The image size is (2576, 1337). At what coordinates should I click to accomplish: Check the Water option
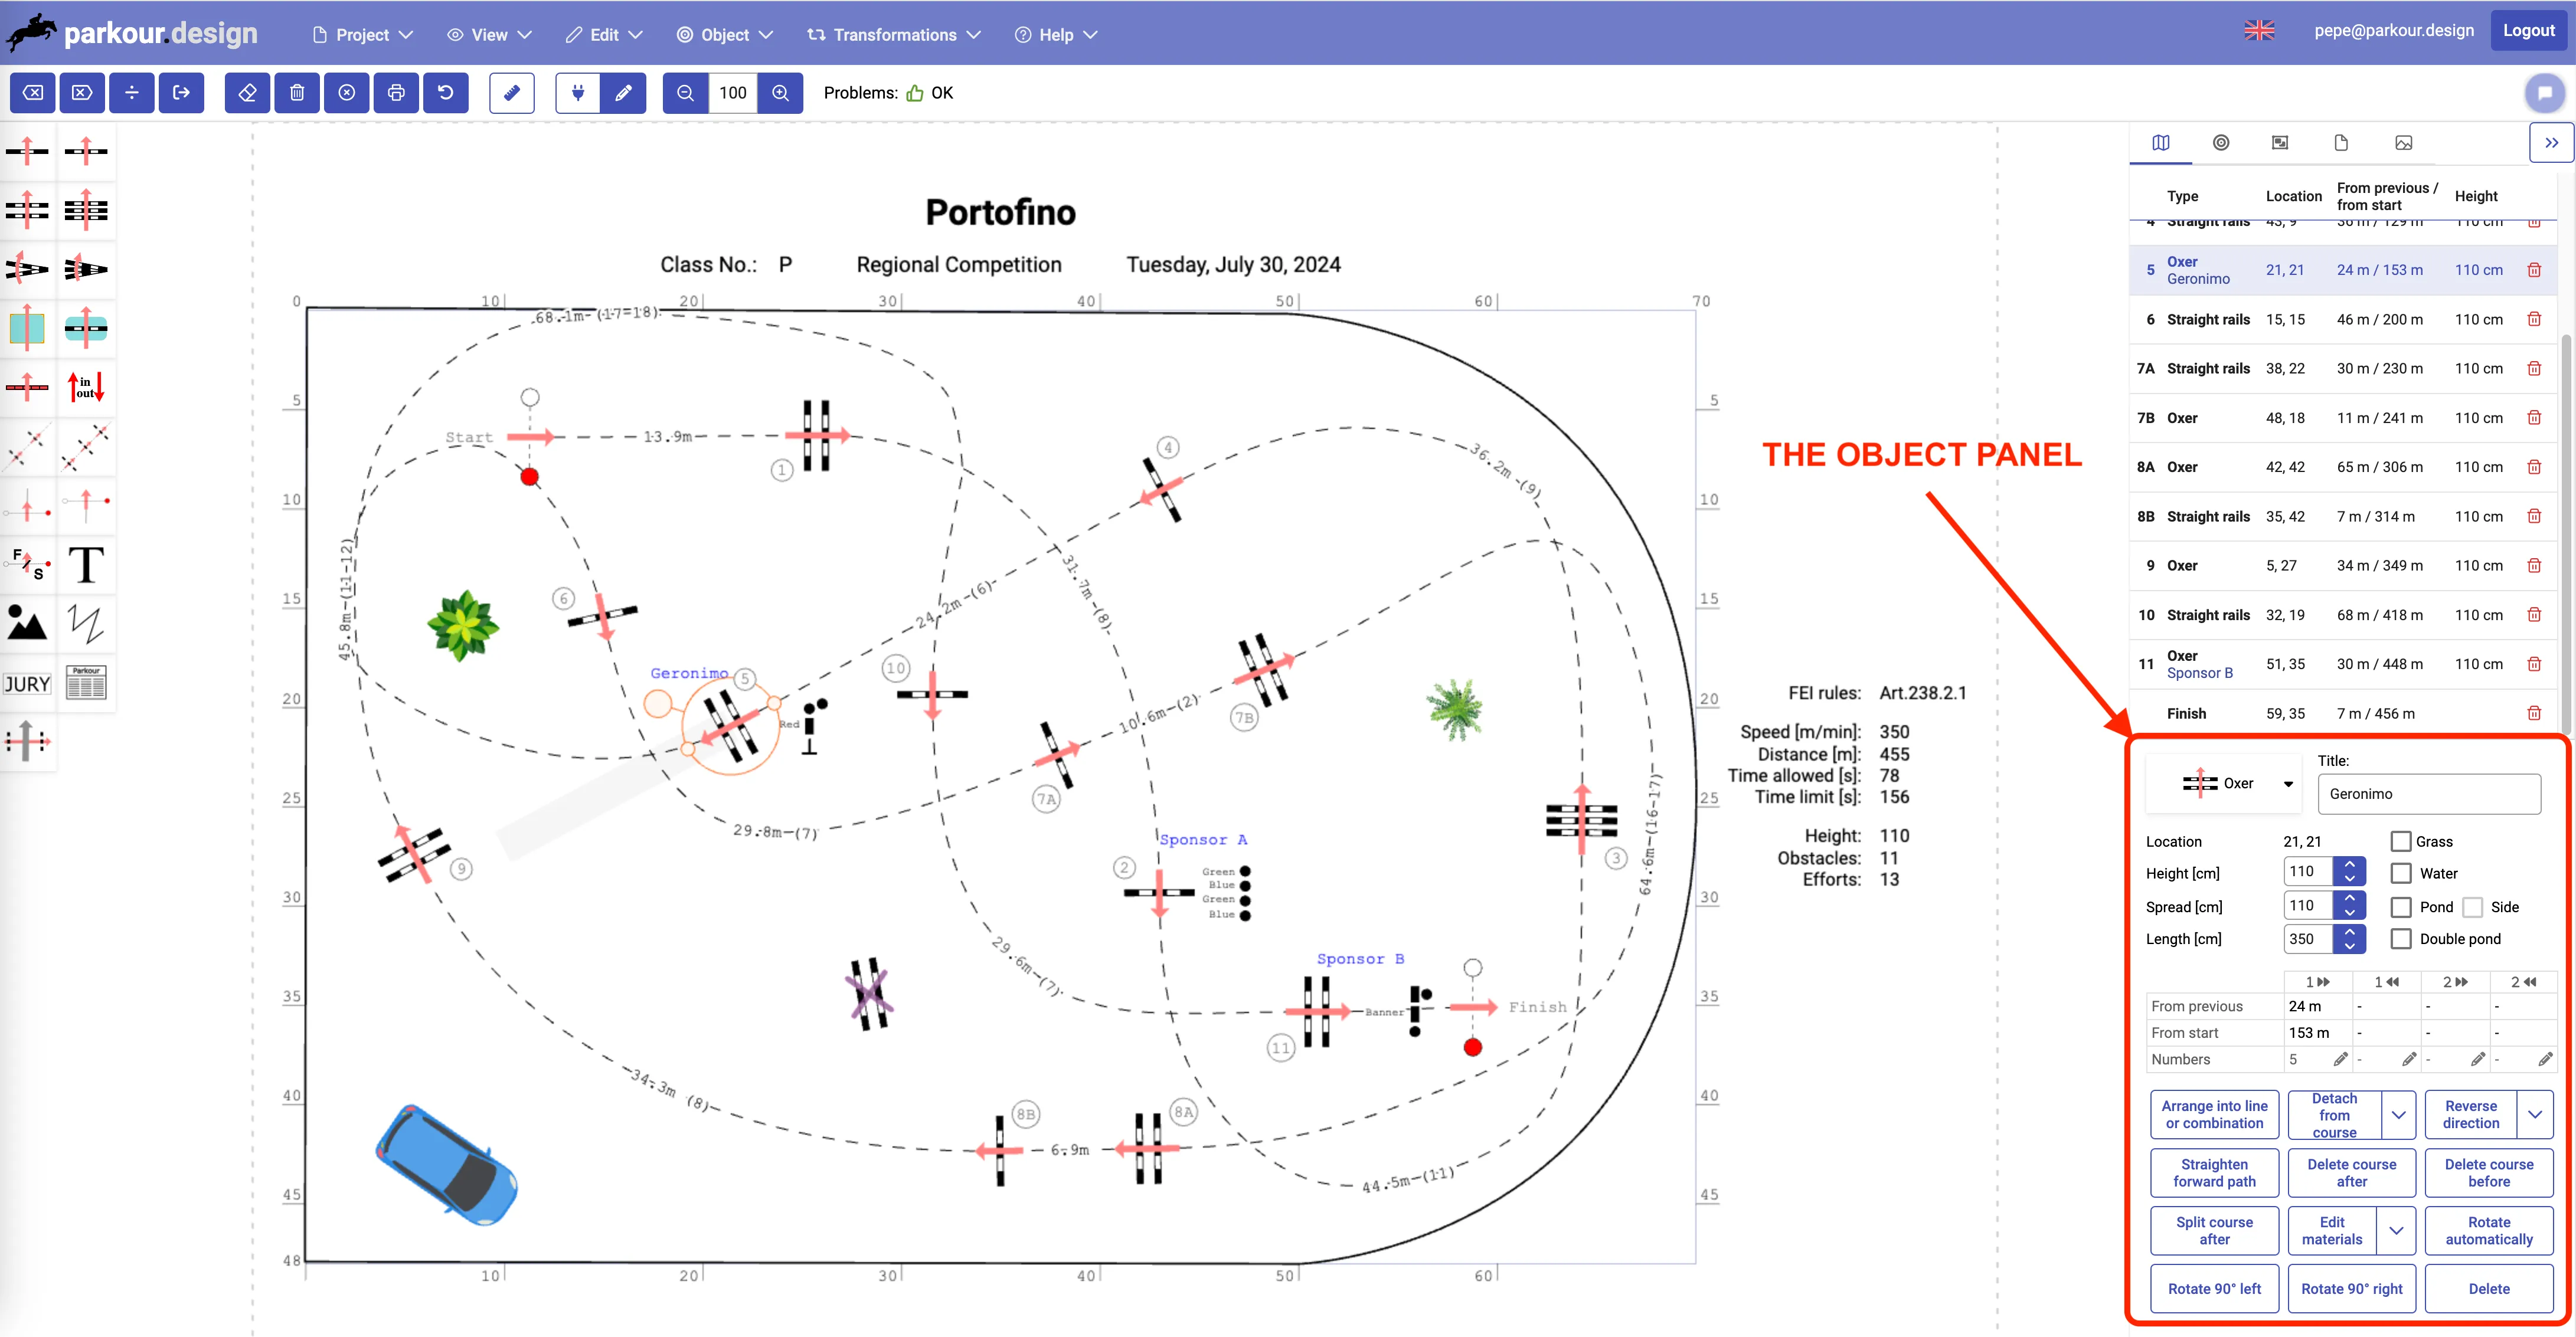pyautogui.click(x=2400, y=873)
